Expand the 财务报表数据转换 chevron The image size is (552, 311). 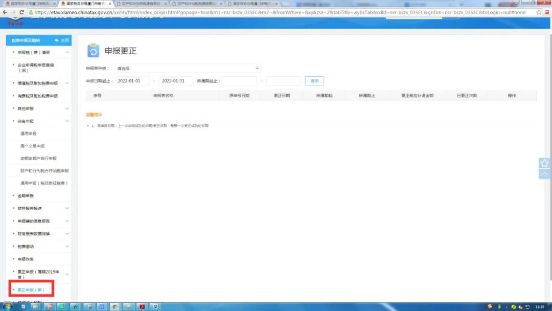coord(67,234)
